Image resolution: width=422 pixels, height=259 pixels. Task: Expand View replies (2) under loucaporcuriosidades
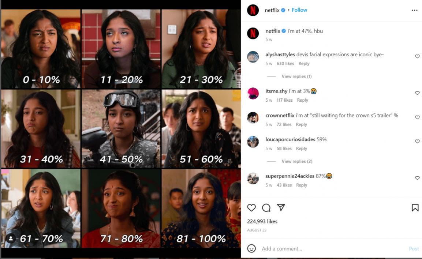[x=297, y=161]
